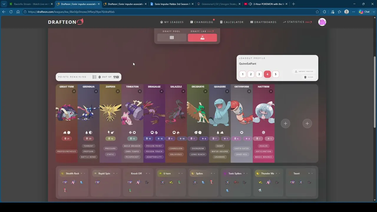Image resolution: width=377 pixels, height=212 pixels.
Task: Expand the Thunder Wave move card dropdown
Action: pos(280,173)
